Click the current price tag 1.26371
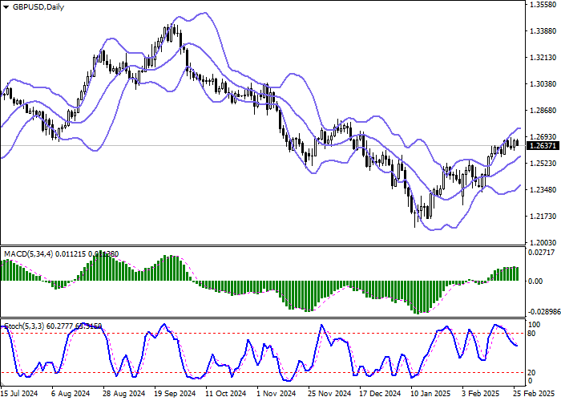The image size is (561, 401). point(542,146)
